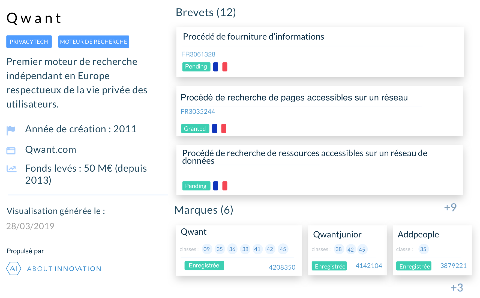Click the website card icon beside Qwant.com
Screen dimensions: 480x298
(11, 151)
